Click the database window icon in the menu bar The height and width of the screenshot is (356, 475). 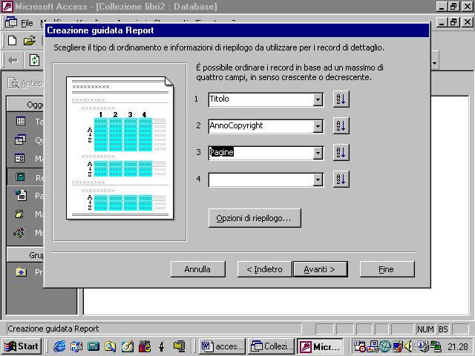(x=10, y=22)
